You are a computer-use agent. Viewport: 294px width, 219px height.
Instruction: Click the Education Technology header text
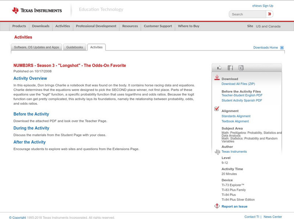coord(101,10)
